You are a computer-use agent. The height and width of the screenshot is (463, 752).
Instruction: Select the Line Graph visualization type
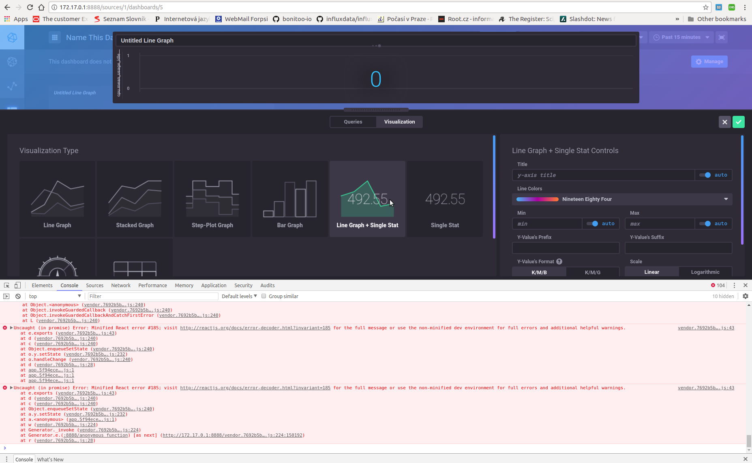coord(57,199)
